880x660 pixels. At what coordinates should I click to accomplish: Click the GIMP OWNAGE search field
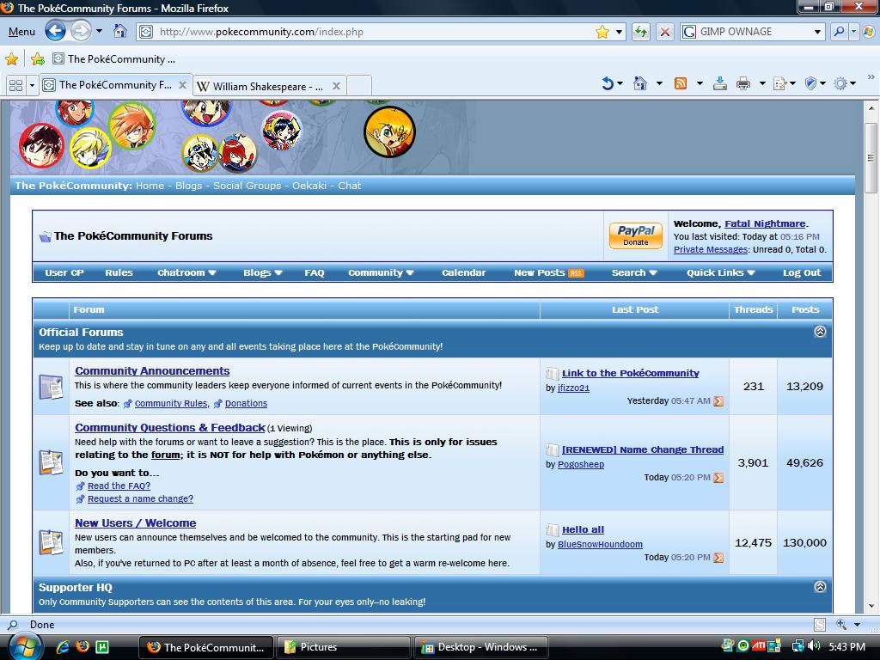[x=754, y=32]
